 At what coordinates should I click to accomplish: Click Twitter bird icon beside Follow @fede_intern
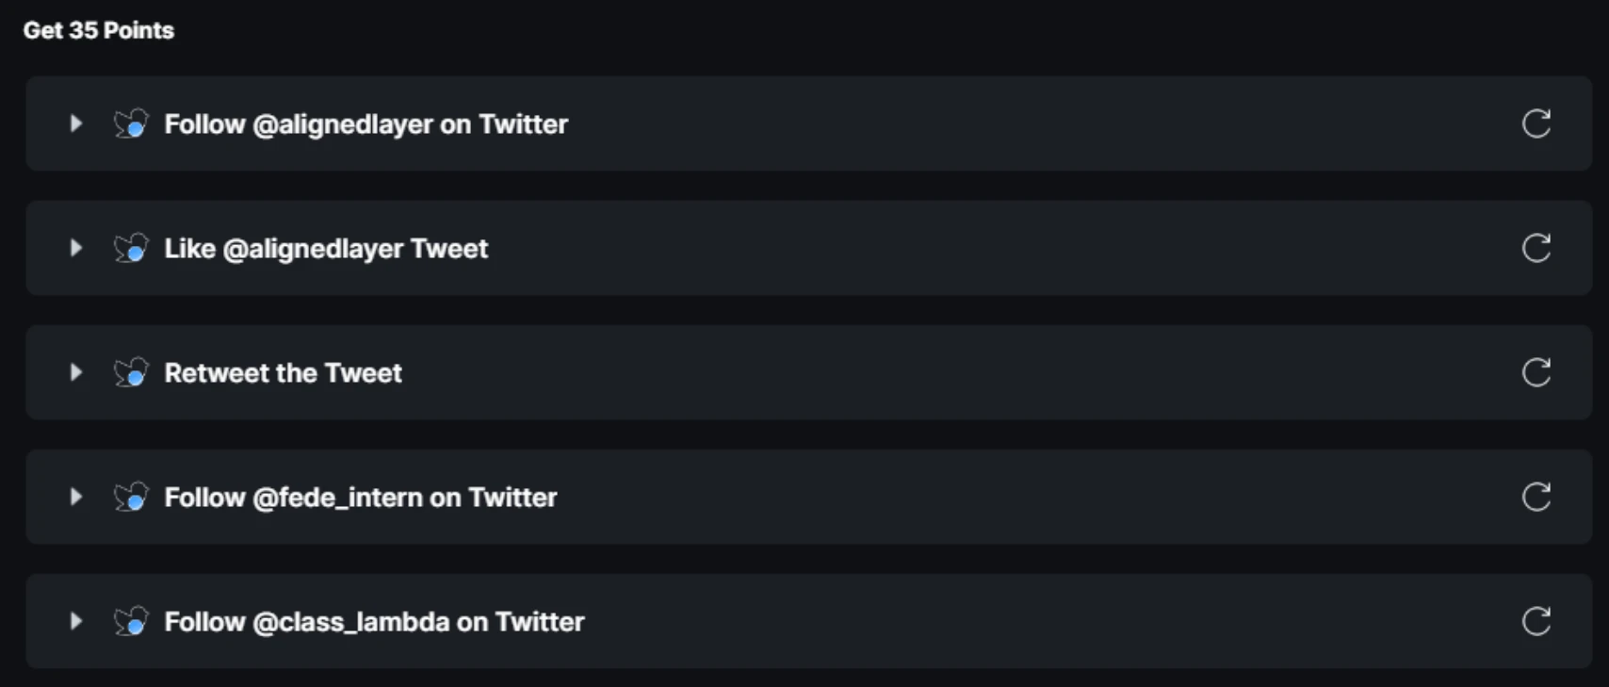(131, 497)
